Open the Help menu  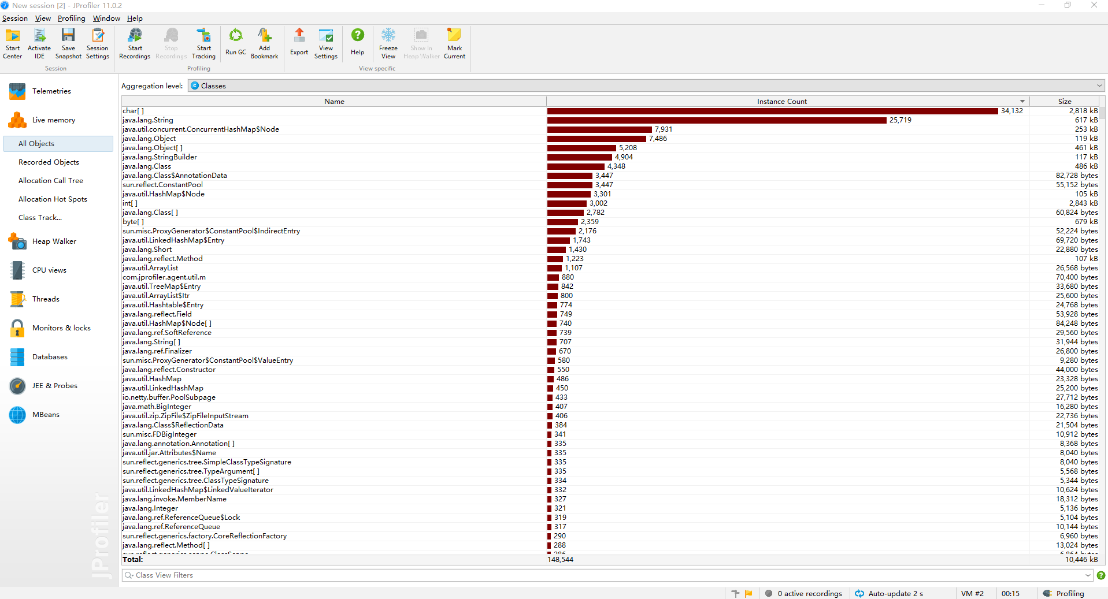[x=135, y=18]
